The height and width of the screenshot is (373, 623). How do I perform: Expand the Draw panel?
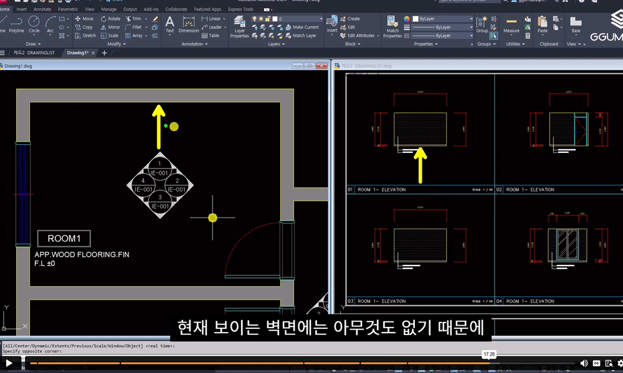(34, 44)
